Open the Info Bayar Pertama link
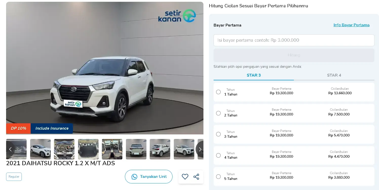The image size is (379, 190). pos(351,25)
